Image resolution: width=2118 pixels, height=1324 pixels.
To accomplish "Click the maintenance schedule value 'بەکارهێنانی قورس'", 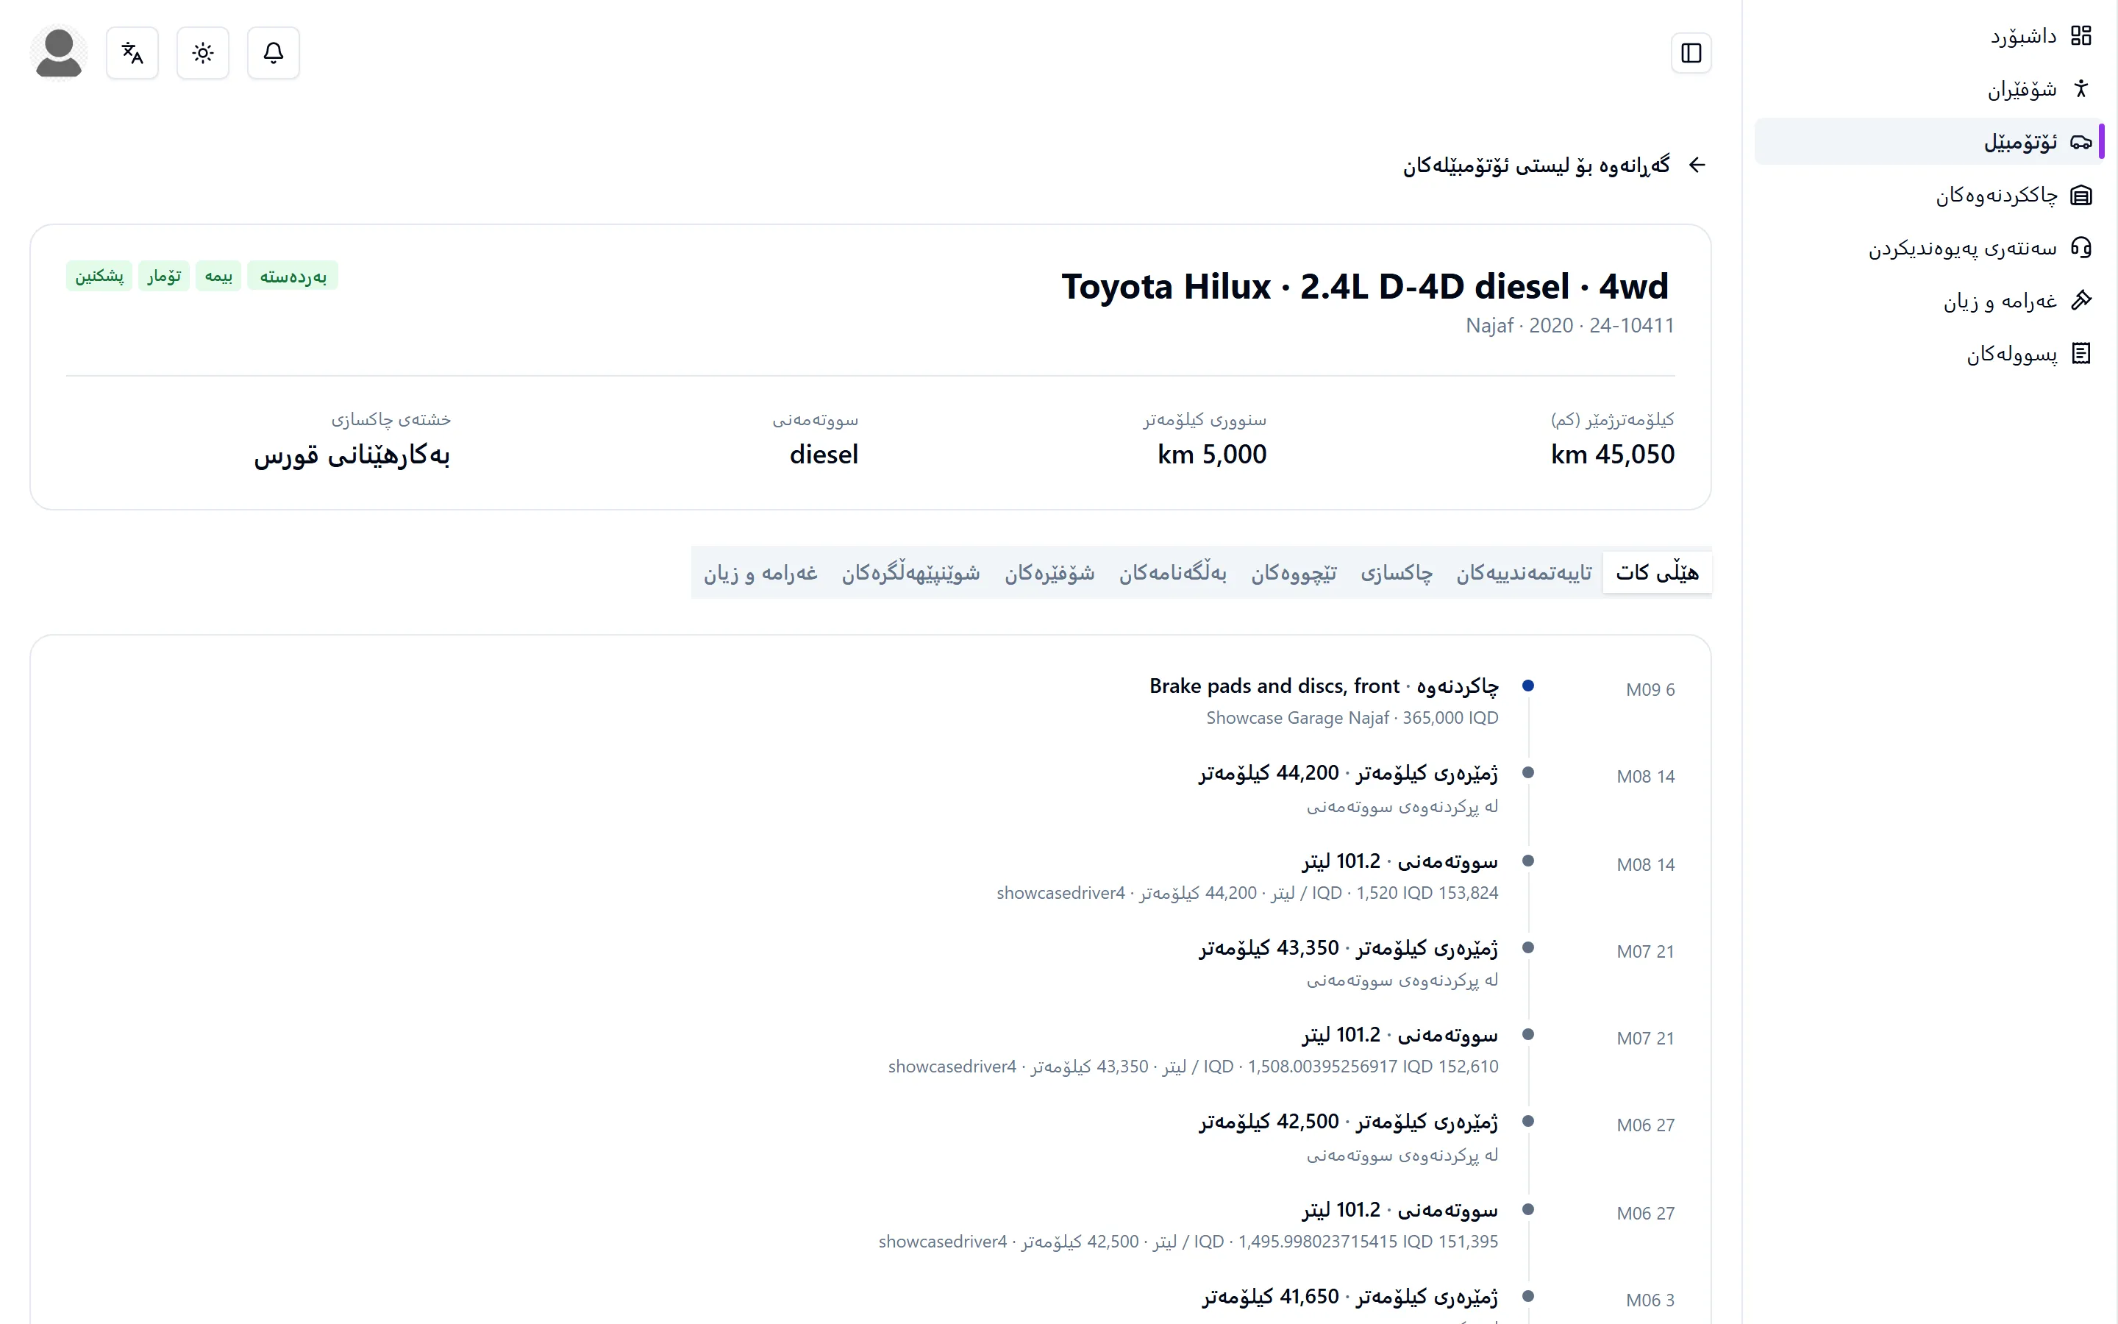I will click(x=352, y=455).
